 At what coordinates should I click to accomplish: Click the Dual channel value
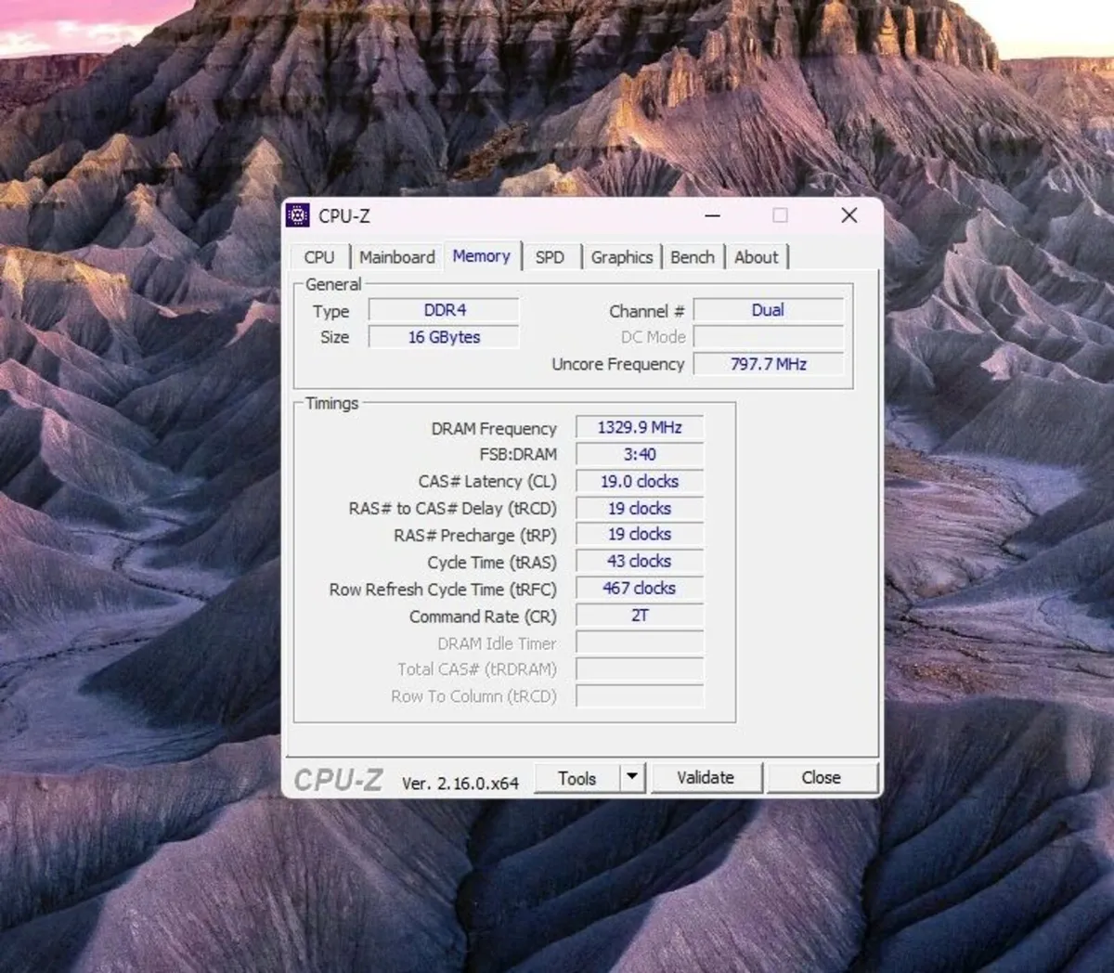[769, 310]
